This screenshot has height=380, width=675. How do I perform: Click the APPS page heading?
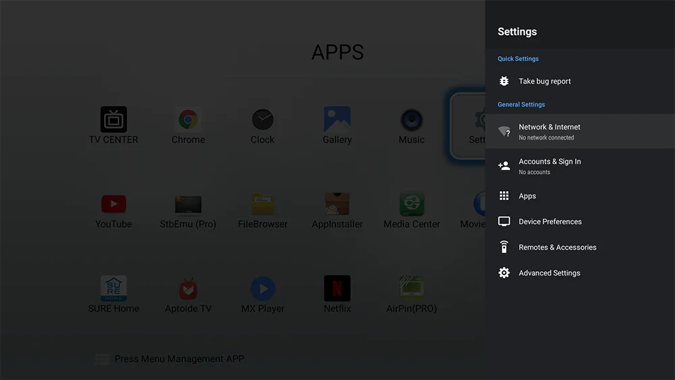tap(337, 52)
